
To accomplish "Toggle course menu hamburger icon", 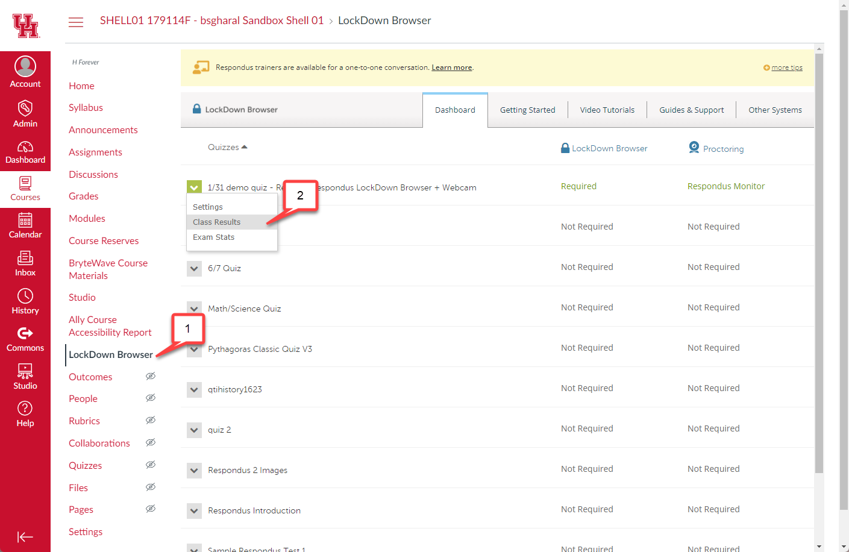I will (76, 22).
